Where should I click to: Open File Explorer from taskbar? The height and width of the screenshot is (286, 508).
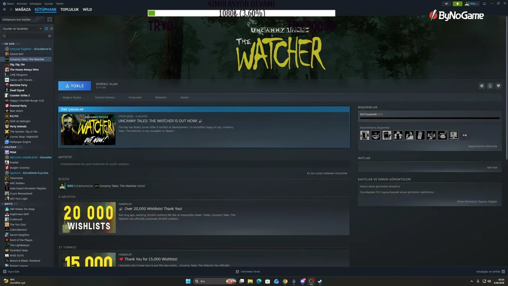pyautogui.click(x=250, y=281)
